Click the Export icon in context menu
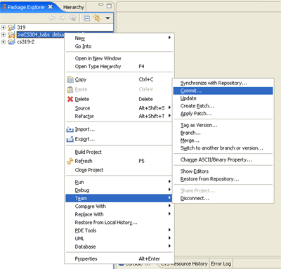 (x=70, y=139)
